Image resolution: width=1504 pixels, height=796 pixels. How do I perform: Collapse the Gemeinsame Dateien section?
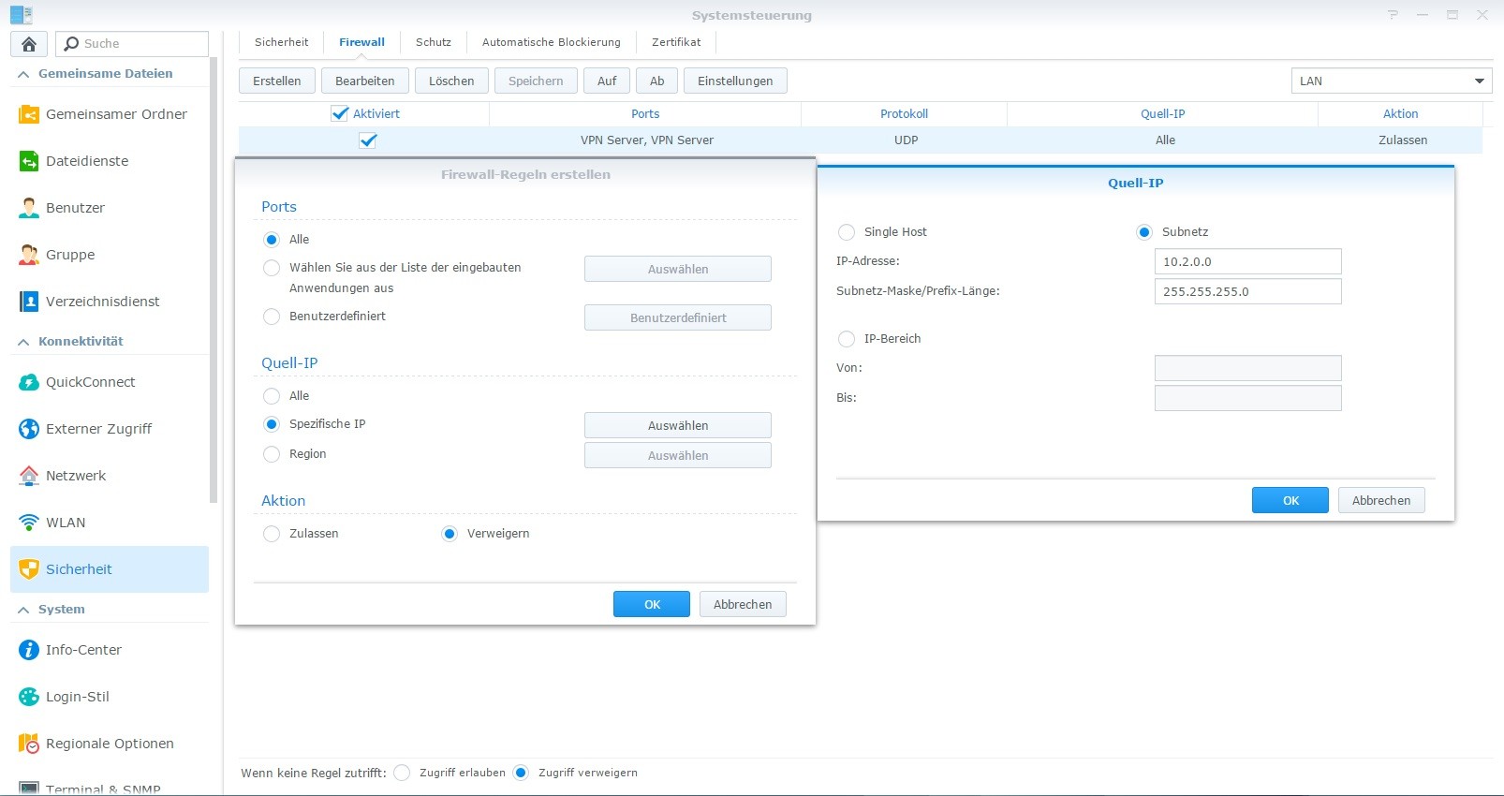pyautogui.click(x=24, y=74)
